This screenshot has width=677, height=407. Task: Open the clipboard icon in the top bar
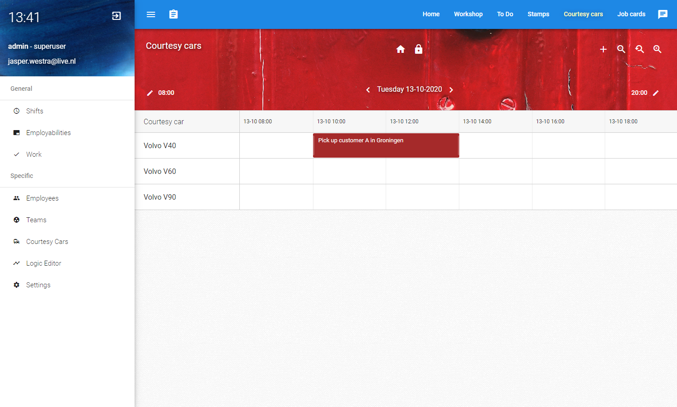click(173, 14)
